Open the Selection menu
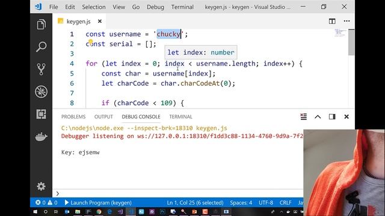Screen dimensions: 385x216 pyautogui.click(x=94, y=7)
